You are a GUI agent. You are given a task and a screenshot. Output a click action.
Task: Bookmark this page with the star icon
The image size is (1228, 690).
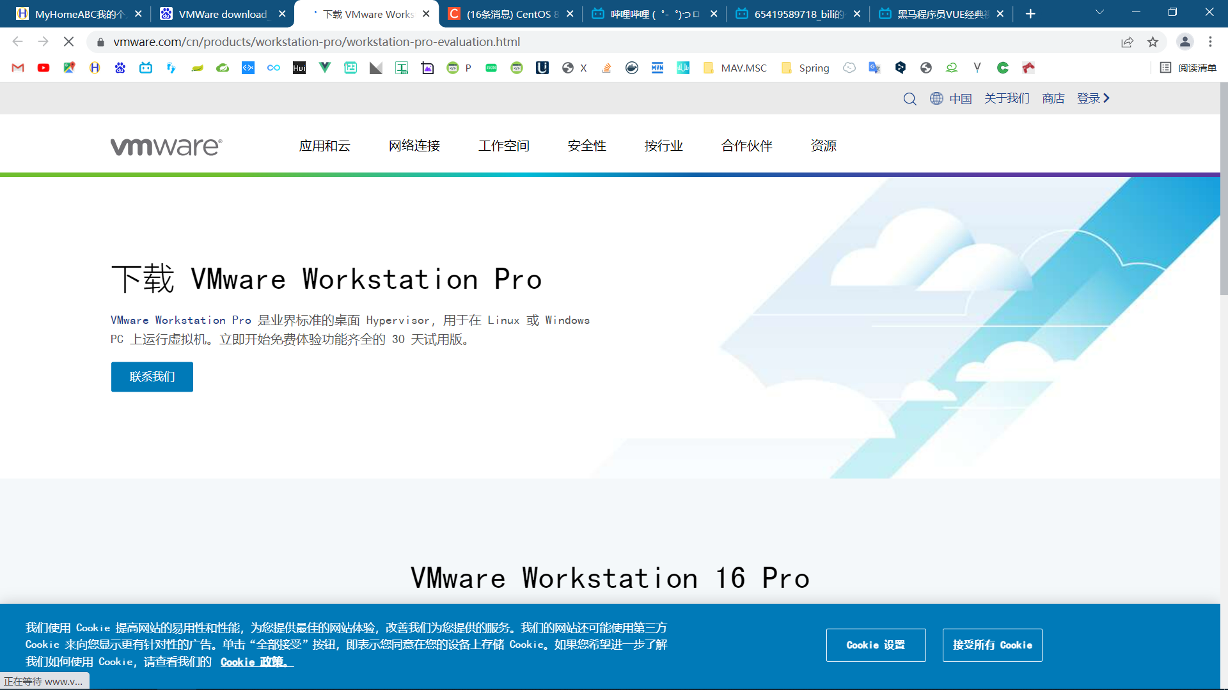pos(1153,42)
